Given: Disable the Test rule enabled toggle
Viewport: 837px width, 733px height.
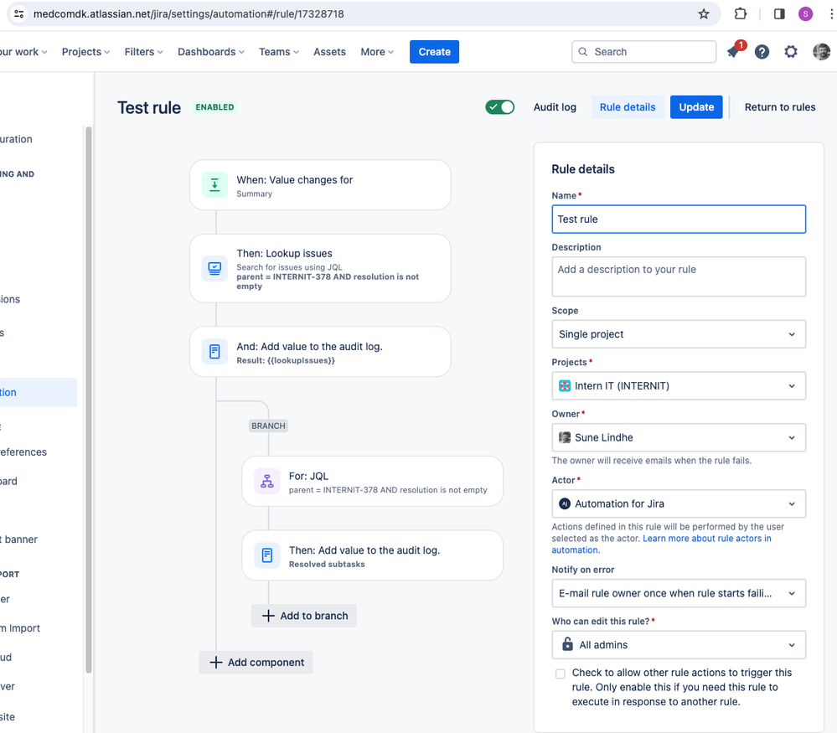Looking at the screenshot, I should (x=499, y=106).
